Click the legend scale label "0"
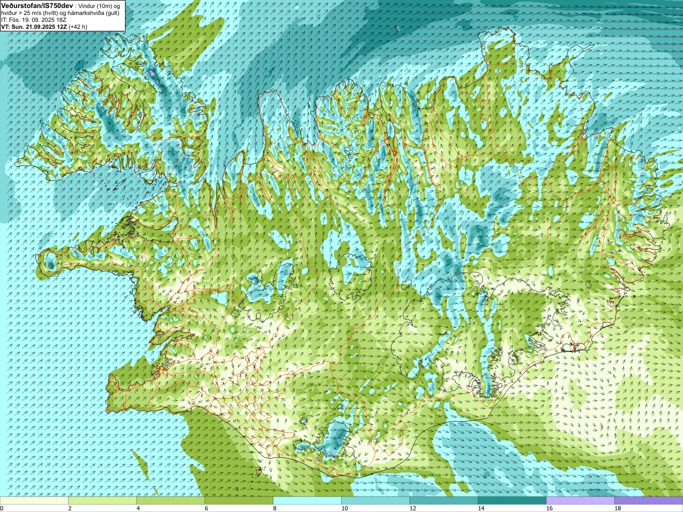This screenshot has height=512, width=683. pos(2,508)
